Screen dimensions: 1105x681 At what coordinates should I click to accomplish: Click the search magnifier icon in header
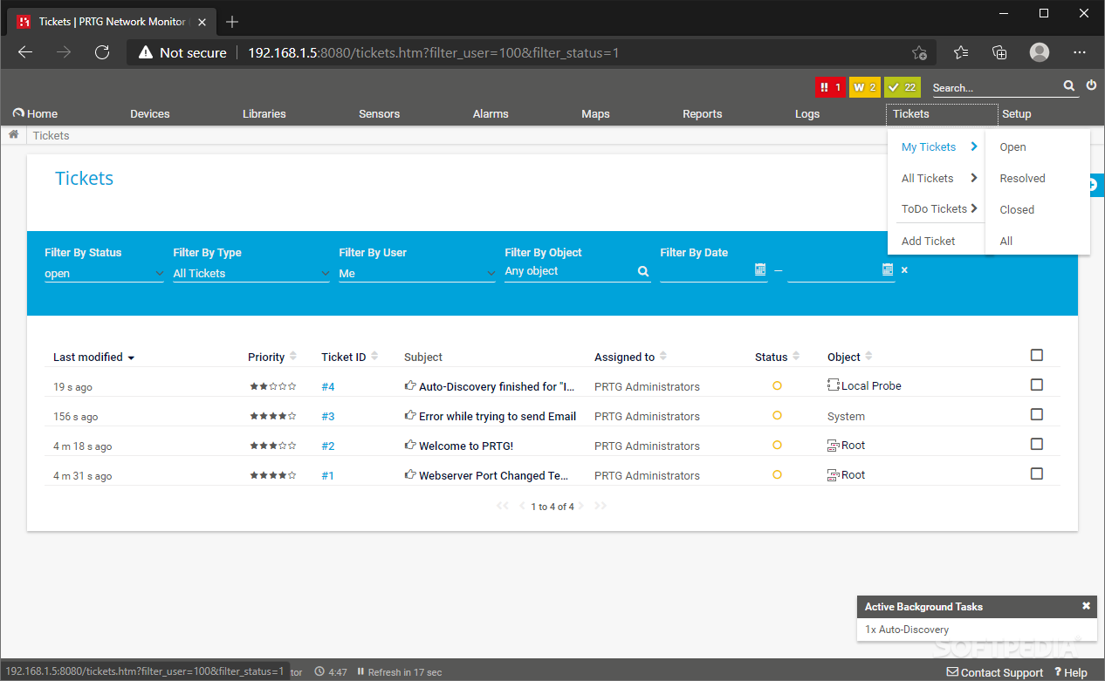coord(1069,86)
